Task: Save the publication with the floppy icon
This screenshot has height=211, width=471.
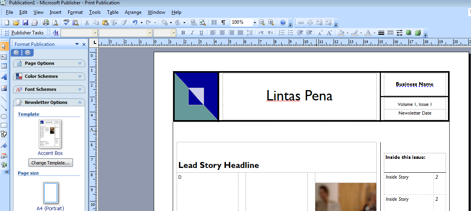Action: [x=25, y=23]
